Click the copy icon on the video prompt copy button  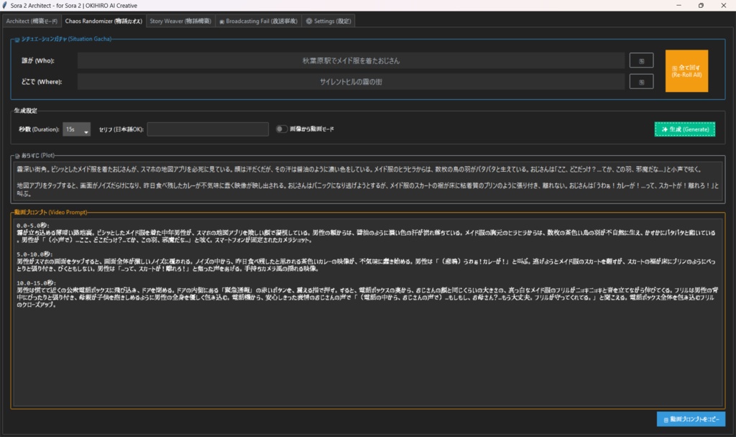pyautogui.click(x=666, y=418)
